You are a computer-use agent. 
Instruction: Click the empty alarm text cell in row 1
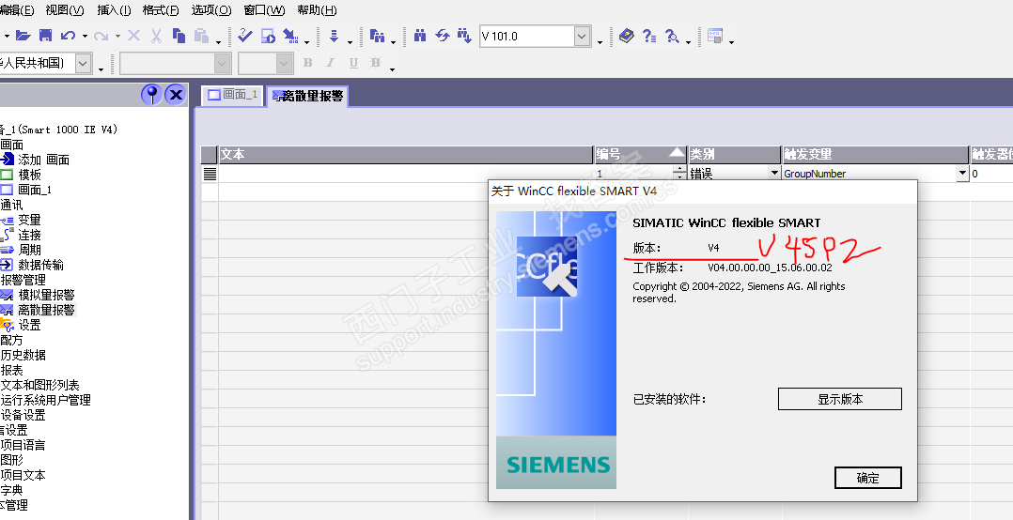pyautogui.click(x=406, y=174)
